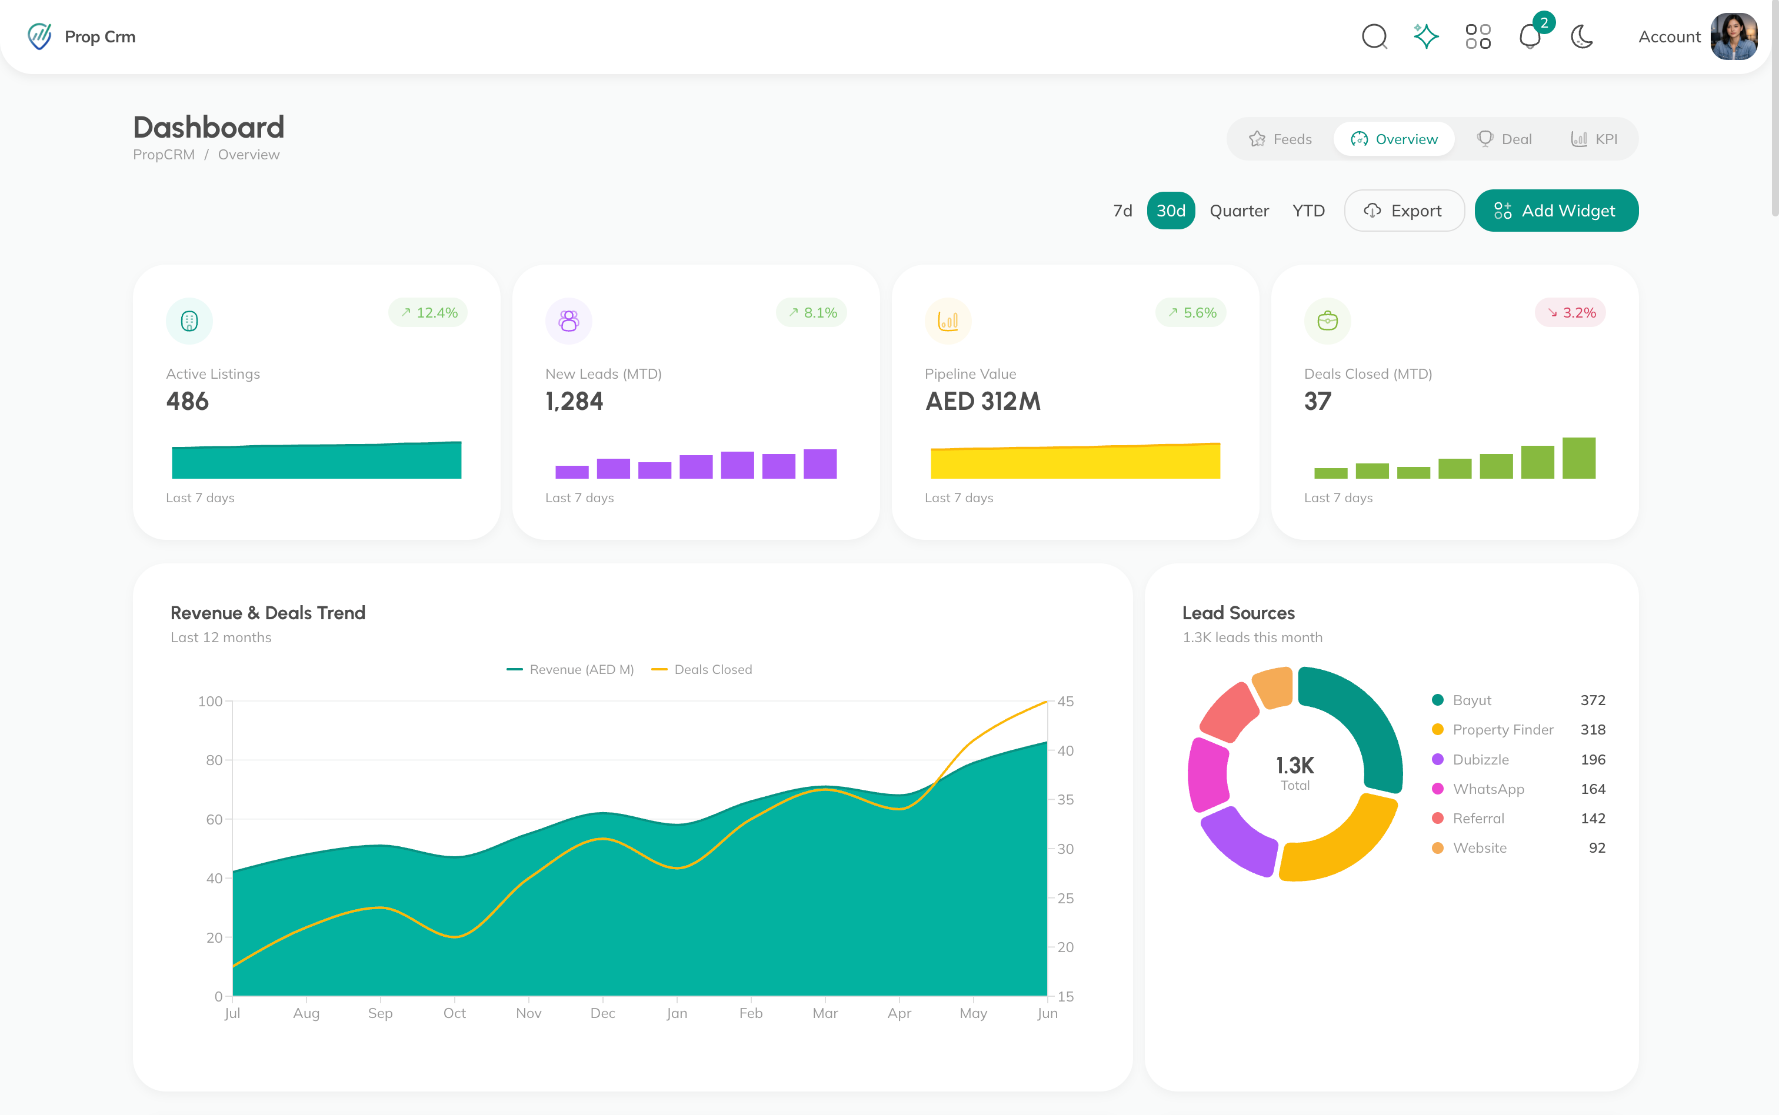Open the notifications bell icon
Viewport: 1779px width, 1115px height.
(1530, 36)
